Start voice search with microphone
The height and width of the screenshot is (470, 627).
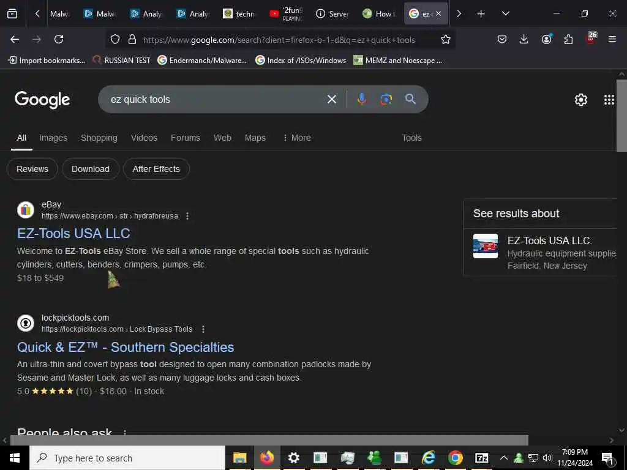(x=361, y=99)
